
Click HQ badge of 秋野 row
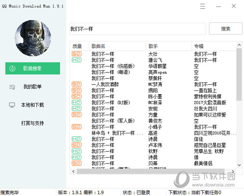click(76, 151)
